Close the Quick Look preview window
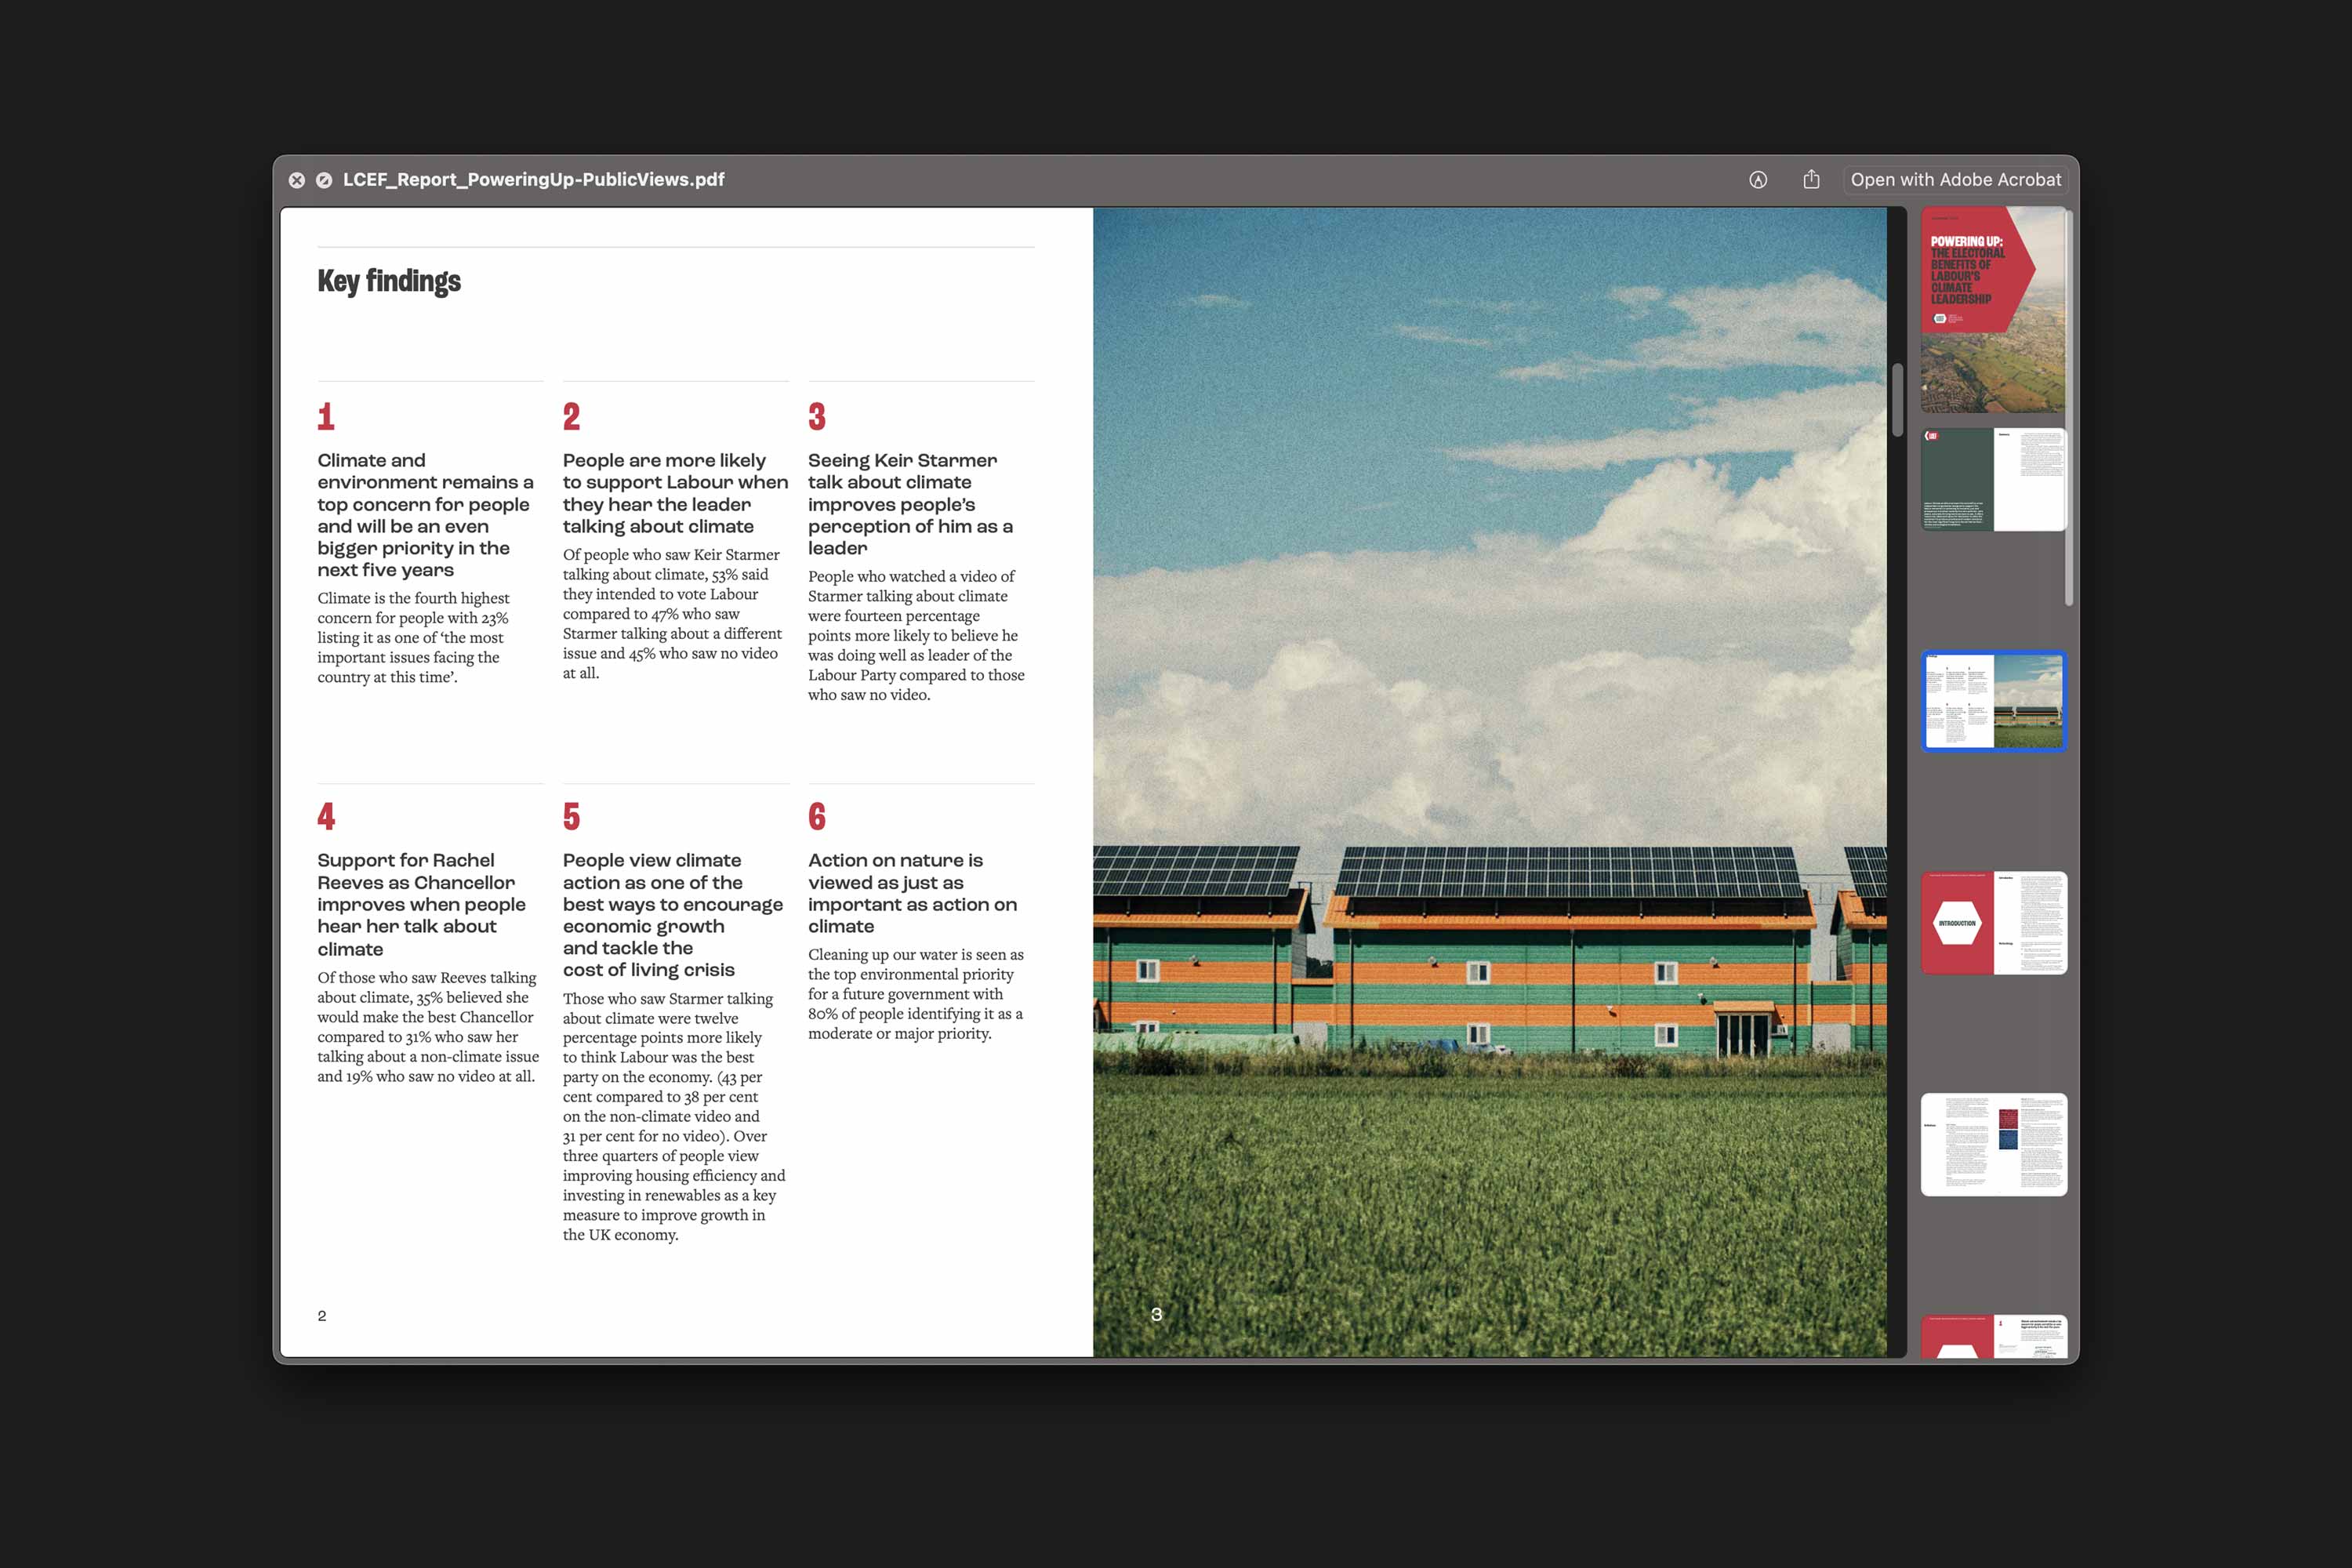The image size is (2352, 1568). [x=297, y=180]
